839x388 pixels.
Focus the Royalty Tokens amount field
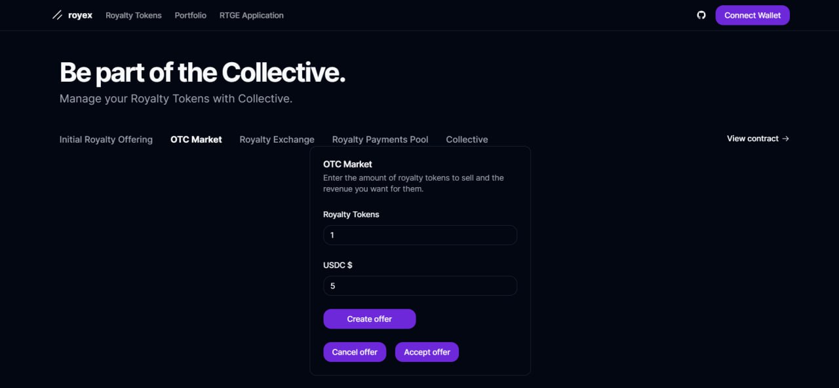point(420,235)
